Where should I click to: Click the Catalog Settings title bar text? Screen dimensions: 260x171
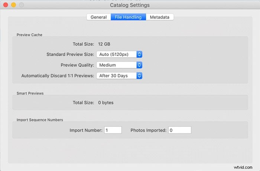pyautogui.click(x=130, y=5)
